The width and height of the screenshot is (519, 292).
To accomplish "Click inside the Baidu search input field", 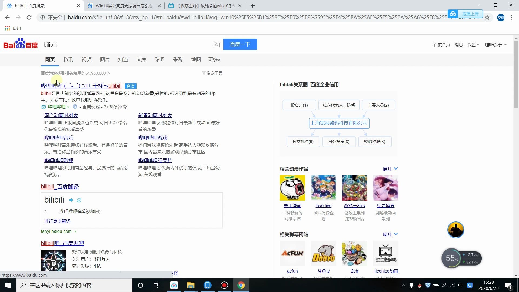I will coord(122,44).
